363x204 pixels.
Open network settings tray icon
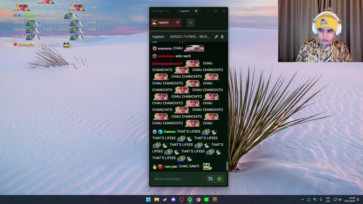tap(335, 199)
